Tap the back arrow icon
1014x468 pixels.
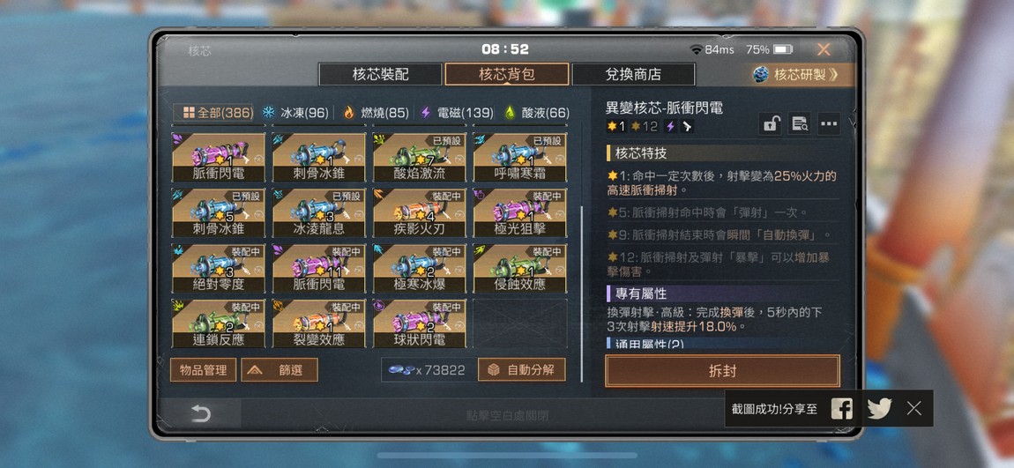pyautogui.click(x=200, y=413)
